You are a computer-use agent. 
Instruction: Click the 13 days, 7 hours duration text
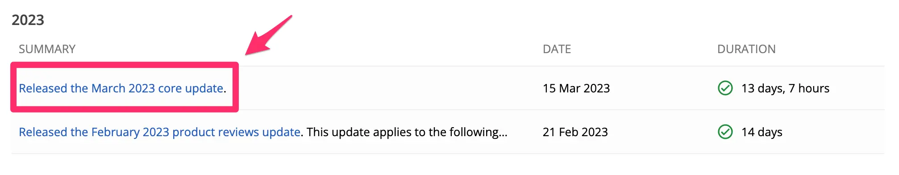click(x=785, y=88)
